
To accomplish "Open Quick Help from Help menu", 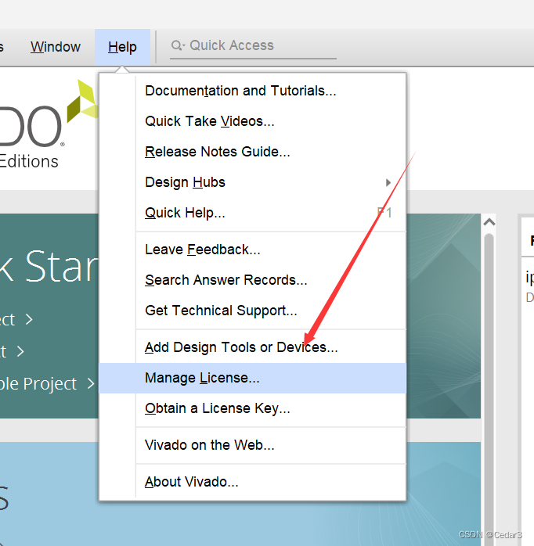I will click(x=253, y=213).
